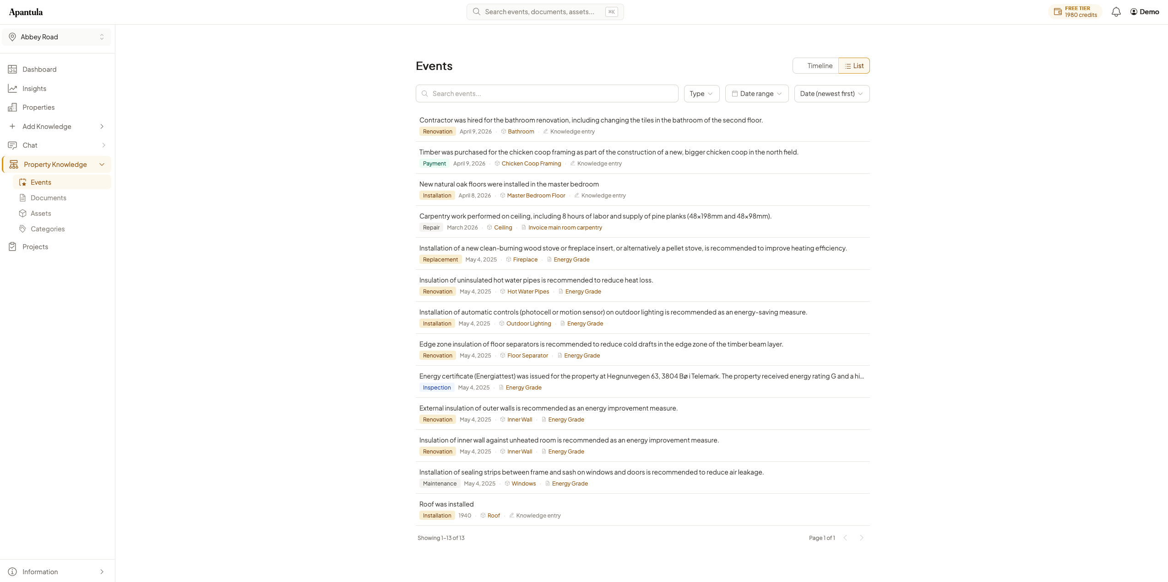Click the Documents file icon
1168x582 pixels.
click(22, 198)
